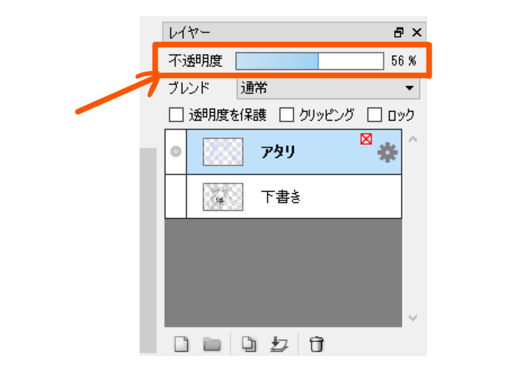
Task: Toggle the クリッピング checkbox
Action: [287, 115]
